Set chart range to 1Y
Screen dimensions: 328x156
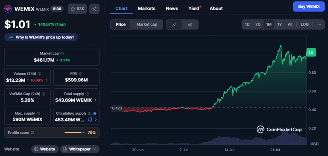coord(279,24)
